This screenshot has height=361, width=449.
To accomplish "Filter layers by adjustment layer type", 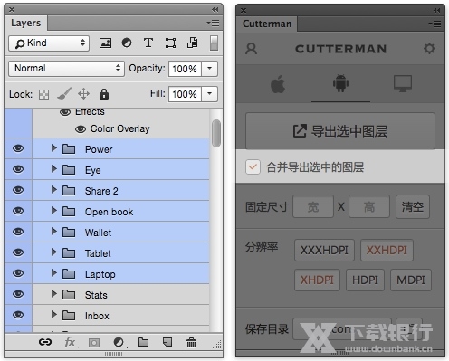I will 127,43.
